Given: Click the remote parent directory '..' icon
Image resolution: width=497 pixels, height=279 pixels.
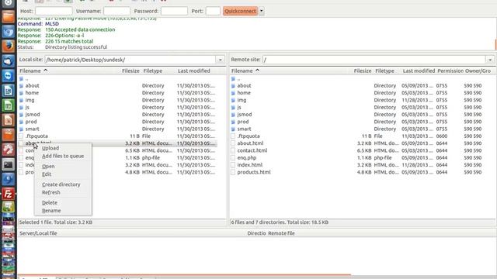Looking at the screenshot, I should click(x=233, y=79).
